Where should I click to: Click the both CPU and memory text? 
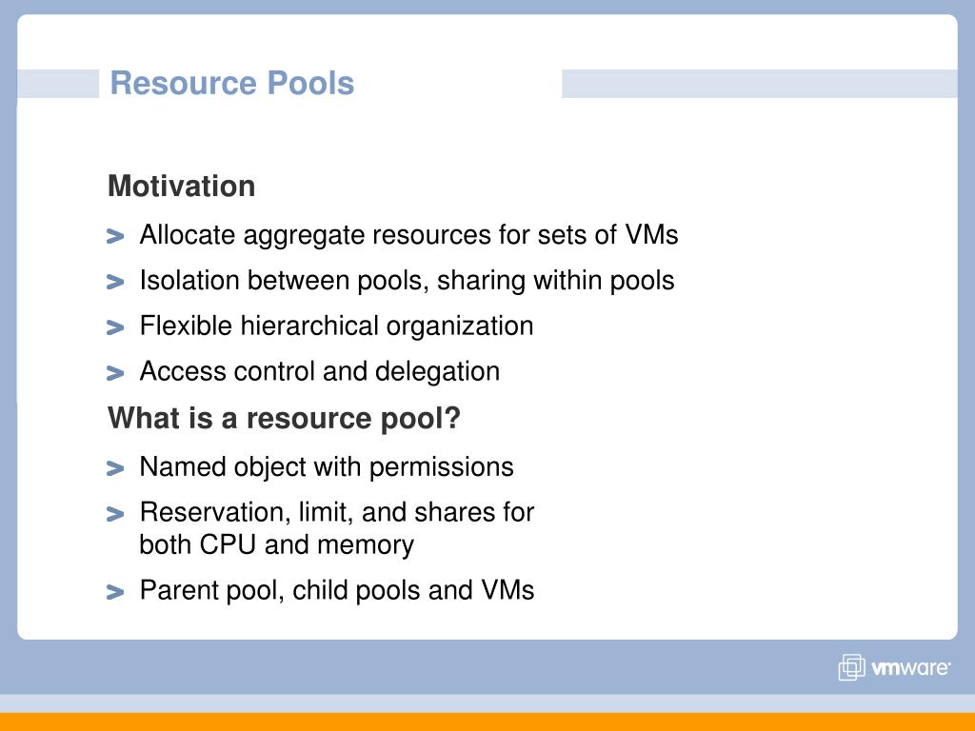click(277, 545)
